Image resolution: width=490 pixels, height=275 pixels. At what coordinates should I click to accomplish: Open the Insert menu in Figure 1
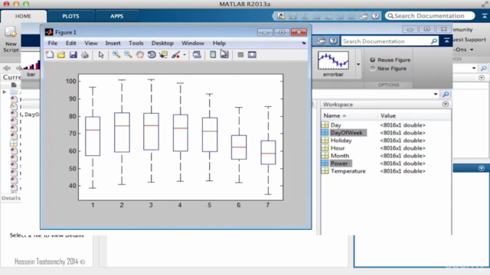click(113, 44)
